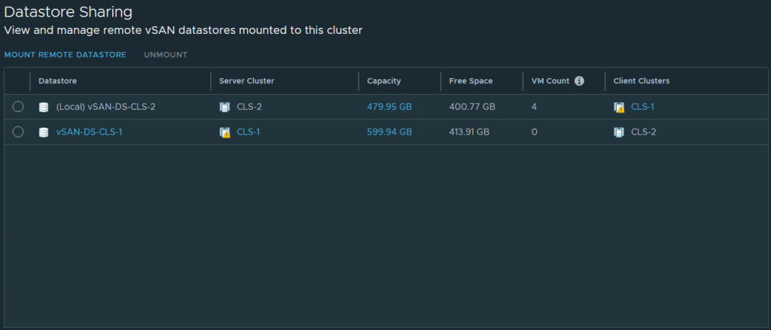Image resolution: width=771 pixels, height=330 pixels.
Task: Select the vSAN-DS-CLS-1 radio button
Action: 18,132
